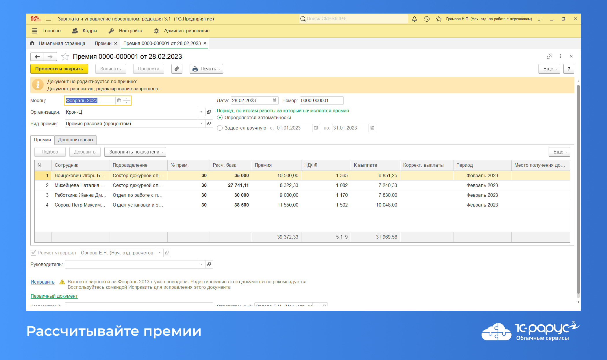
Task: Open the Кадры menu
Action: (90, 31)
